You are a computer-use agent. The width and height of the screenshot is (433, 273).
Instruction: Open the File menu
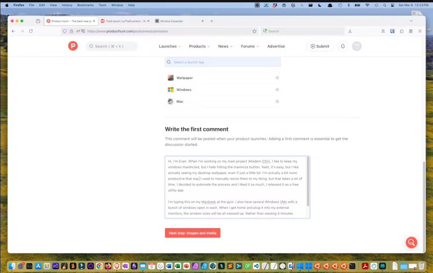[x=31, y=5]
